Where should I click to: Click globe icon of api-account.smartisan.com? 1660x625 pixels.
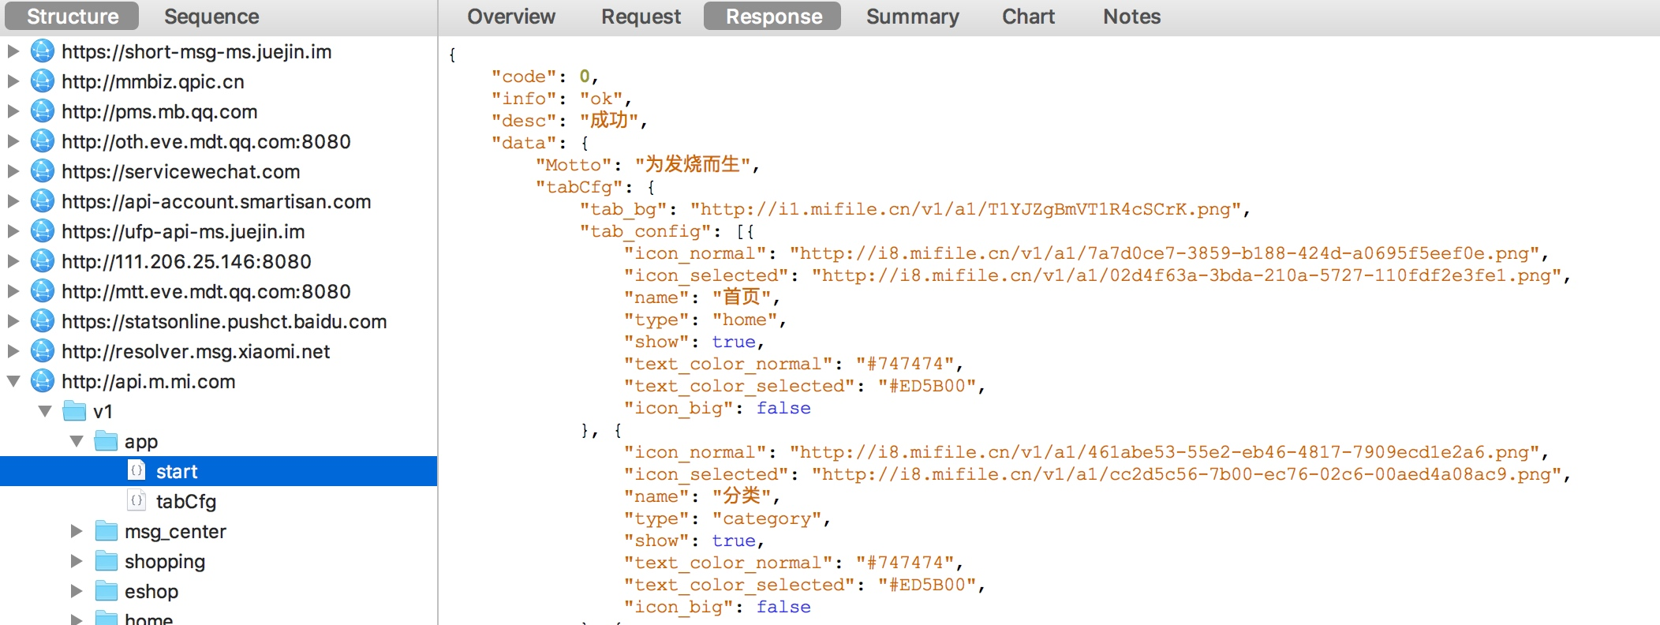point(43,201)
